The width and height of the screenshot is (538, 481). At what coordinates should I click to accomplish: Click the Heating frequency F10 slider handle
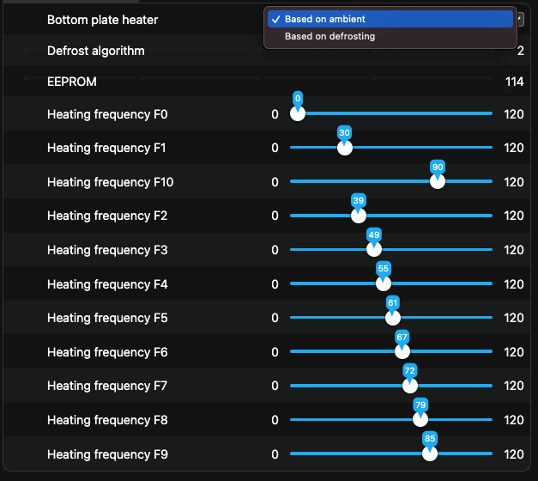pos(438,181)
